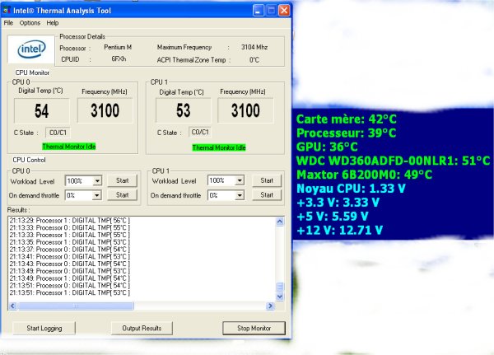Screen dimensions: 494x355
Task: Click the title bar application icon
Action: pyautogui.click(x=7, y=11)
